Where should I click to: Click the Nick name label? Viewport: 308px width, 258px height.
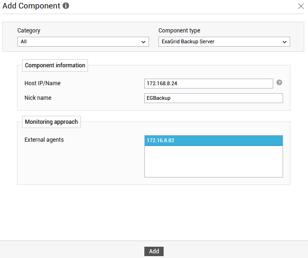[38, 98]
